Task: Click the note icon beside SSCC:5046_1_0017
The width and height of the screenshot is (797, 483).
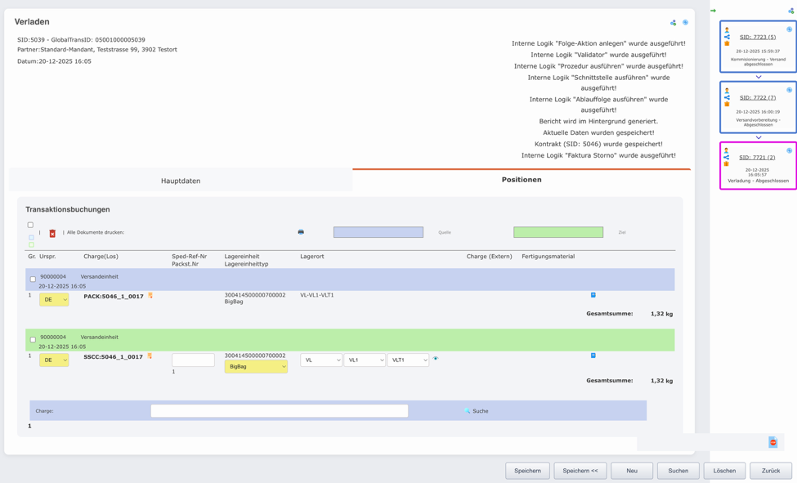Action: tap(150, 356)
